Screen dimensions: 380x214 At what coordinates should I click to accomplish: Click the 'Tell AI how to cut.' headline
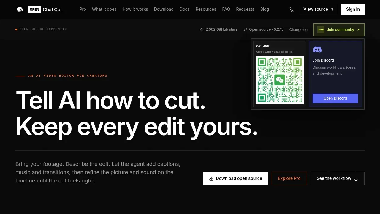(x=110, y=100)
